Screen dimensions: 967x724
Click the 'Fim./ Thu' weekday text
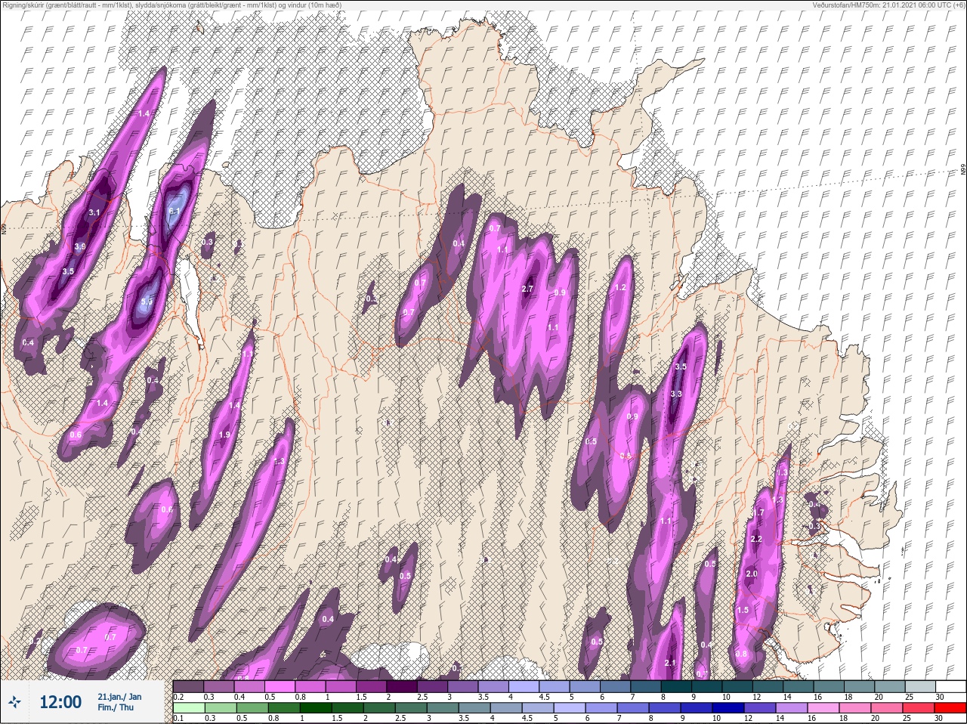tap(114, 707)
